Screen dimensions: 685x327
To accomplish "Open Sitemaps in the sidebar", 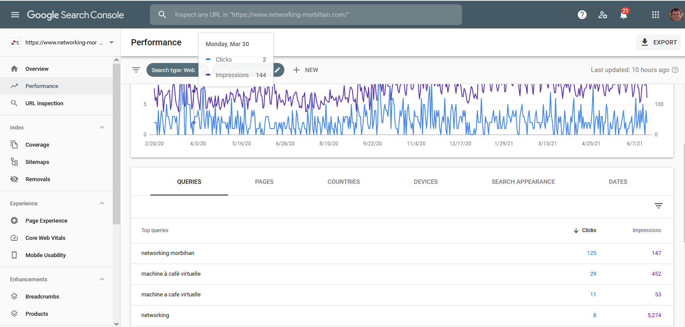I will click(56, 162).
